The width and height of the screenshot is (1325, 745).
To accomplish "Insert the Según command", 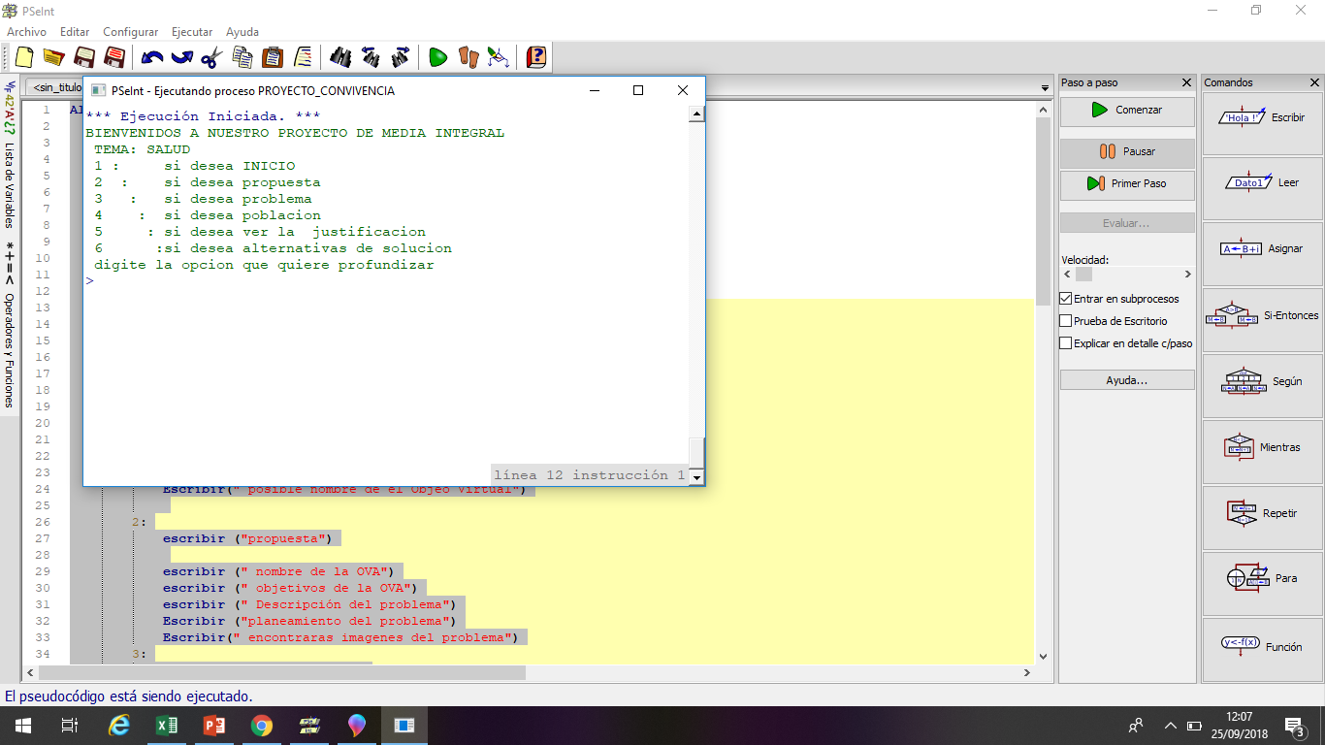I will point(1262,381).
